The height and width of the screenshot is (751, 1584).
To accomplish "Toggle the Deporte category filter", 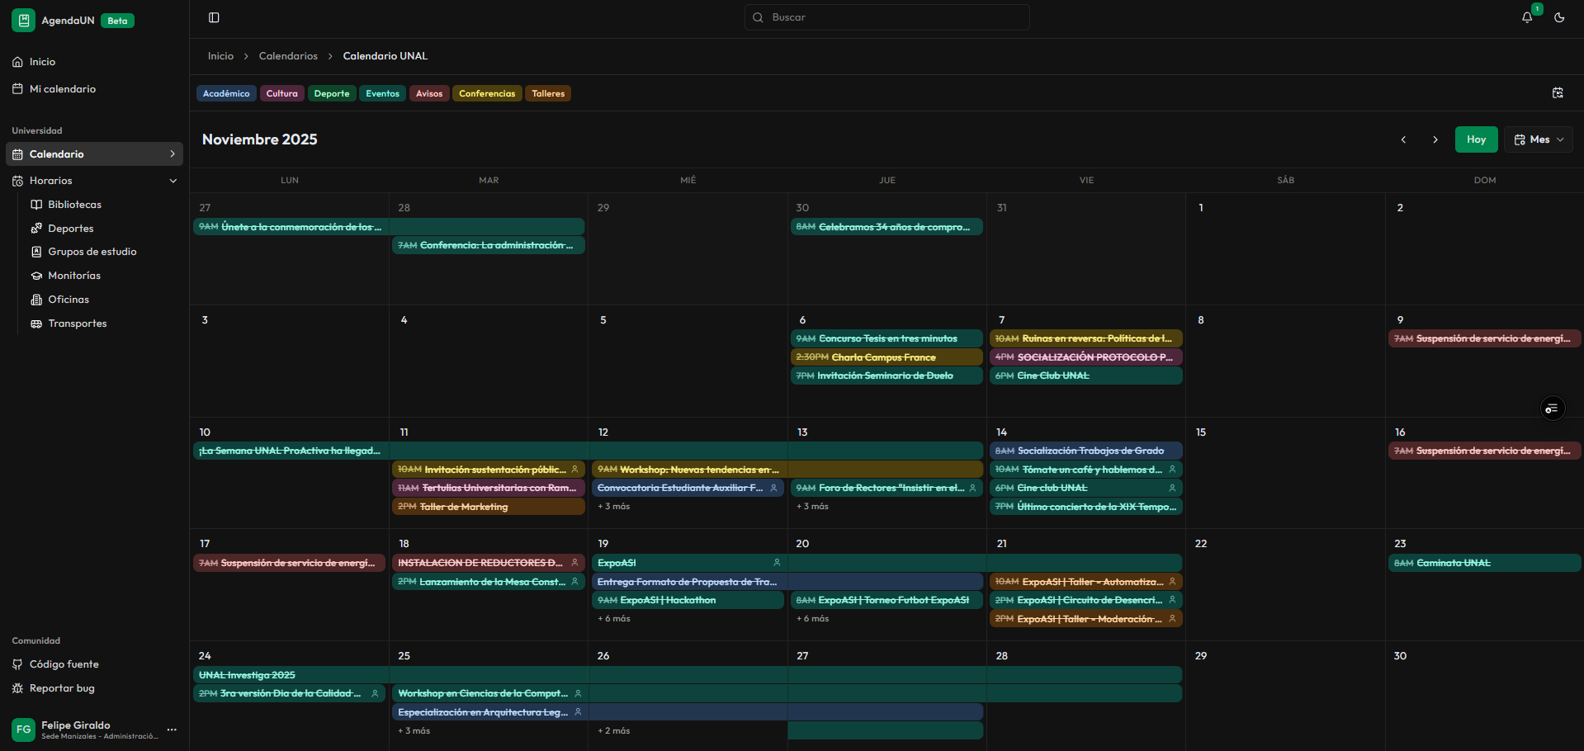I will click(332, 93).
